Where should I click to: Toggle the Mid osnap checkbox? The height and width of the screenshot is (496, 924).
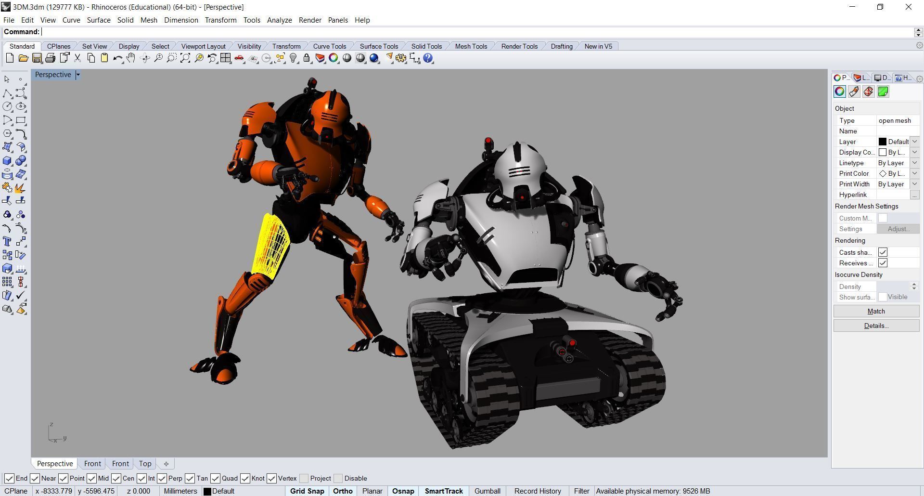(91, 478)
